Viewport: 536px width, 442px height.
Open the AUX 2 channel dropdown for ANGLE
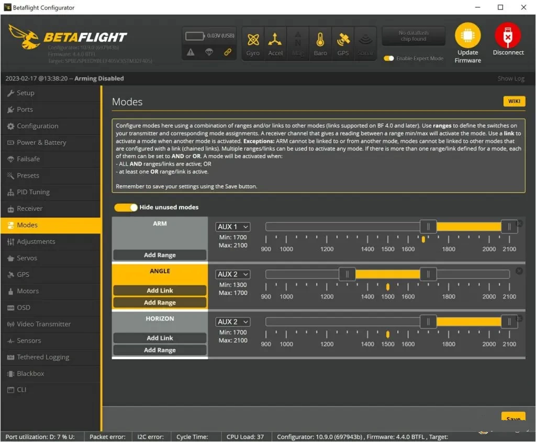232,274
